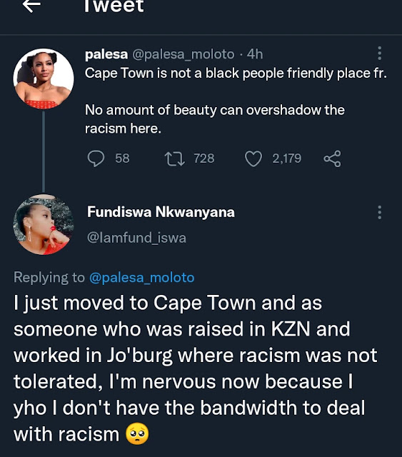Open Fundiswa Nkwanyana's profile picture
402x457 pixels.
[44, 224]
